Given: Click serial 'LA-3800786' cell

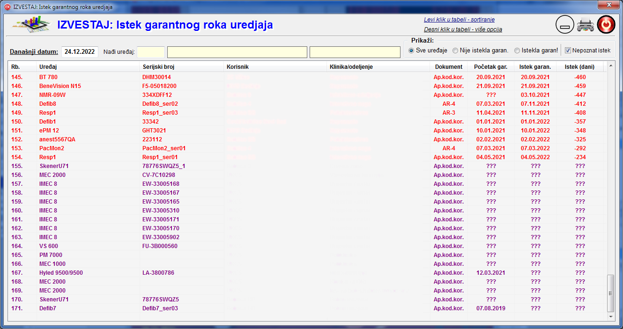Looking at the screenshot, I should pyautogui.click(x=158, y=273).
